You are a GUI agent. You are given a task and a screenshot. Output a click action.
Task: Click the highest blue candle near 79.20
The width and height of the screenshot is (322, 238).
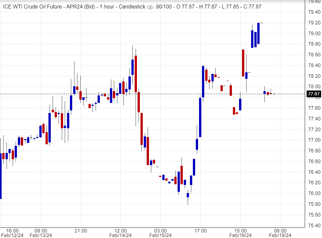pyautogui.click(x=258, y=33)
